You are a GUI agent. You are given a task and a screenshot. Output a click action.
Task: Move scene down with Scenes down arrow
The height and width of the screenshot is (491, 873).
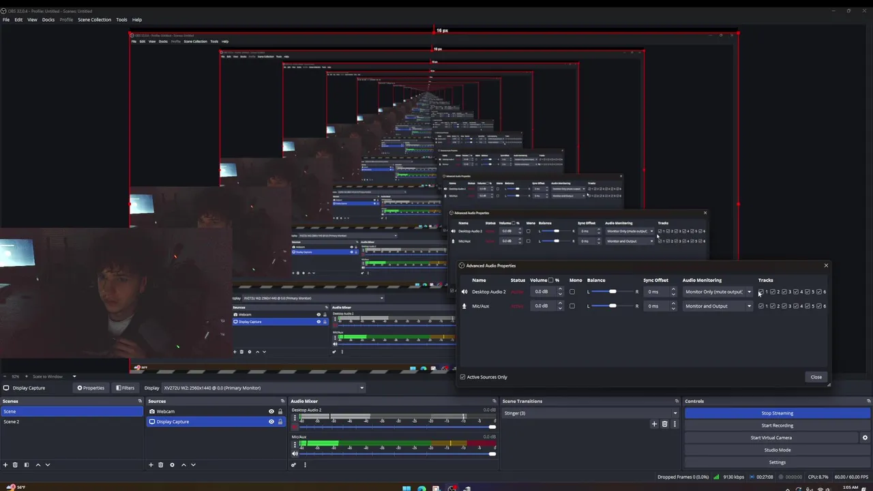48,464
